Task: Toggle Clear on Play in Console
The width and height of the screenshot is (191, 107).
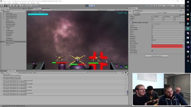Action: point(14,73)
